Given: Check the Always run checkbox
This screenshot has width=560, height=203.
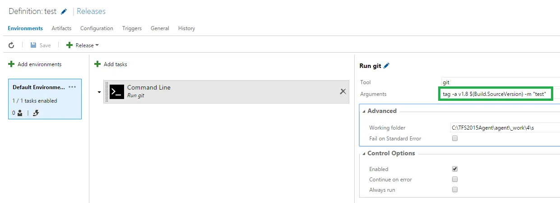Looking at the screenshot, I should pyautogui.click(x=455, y=190).
